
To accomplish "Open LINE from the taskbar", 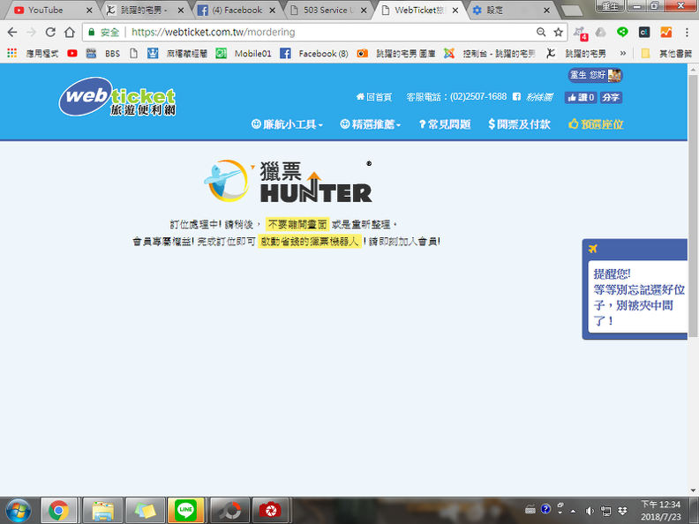I will coord(186,510).
